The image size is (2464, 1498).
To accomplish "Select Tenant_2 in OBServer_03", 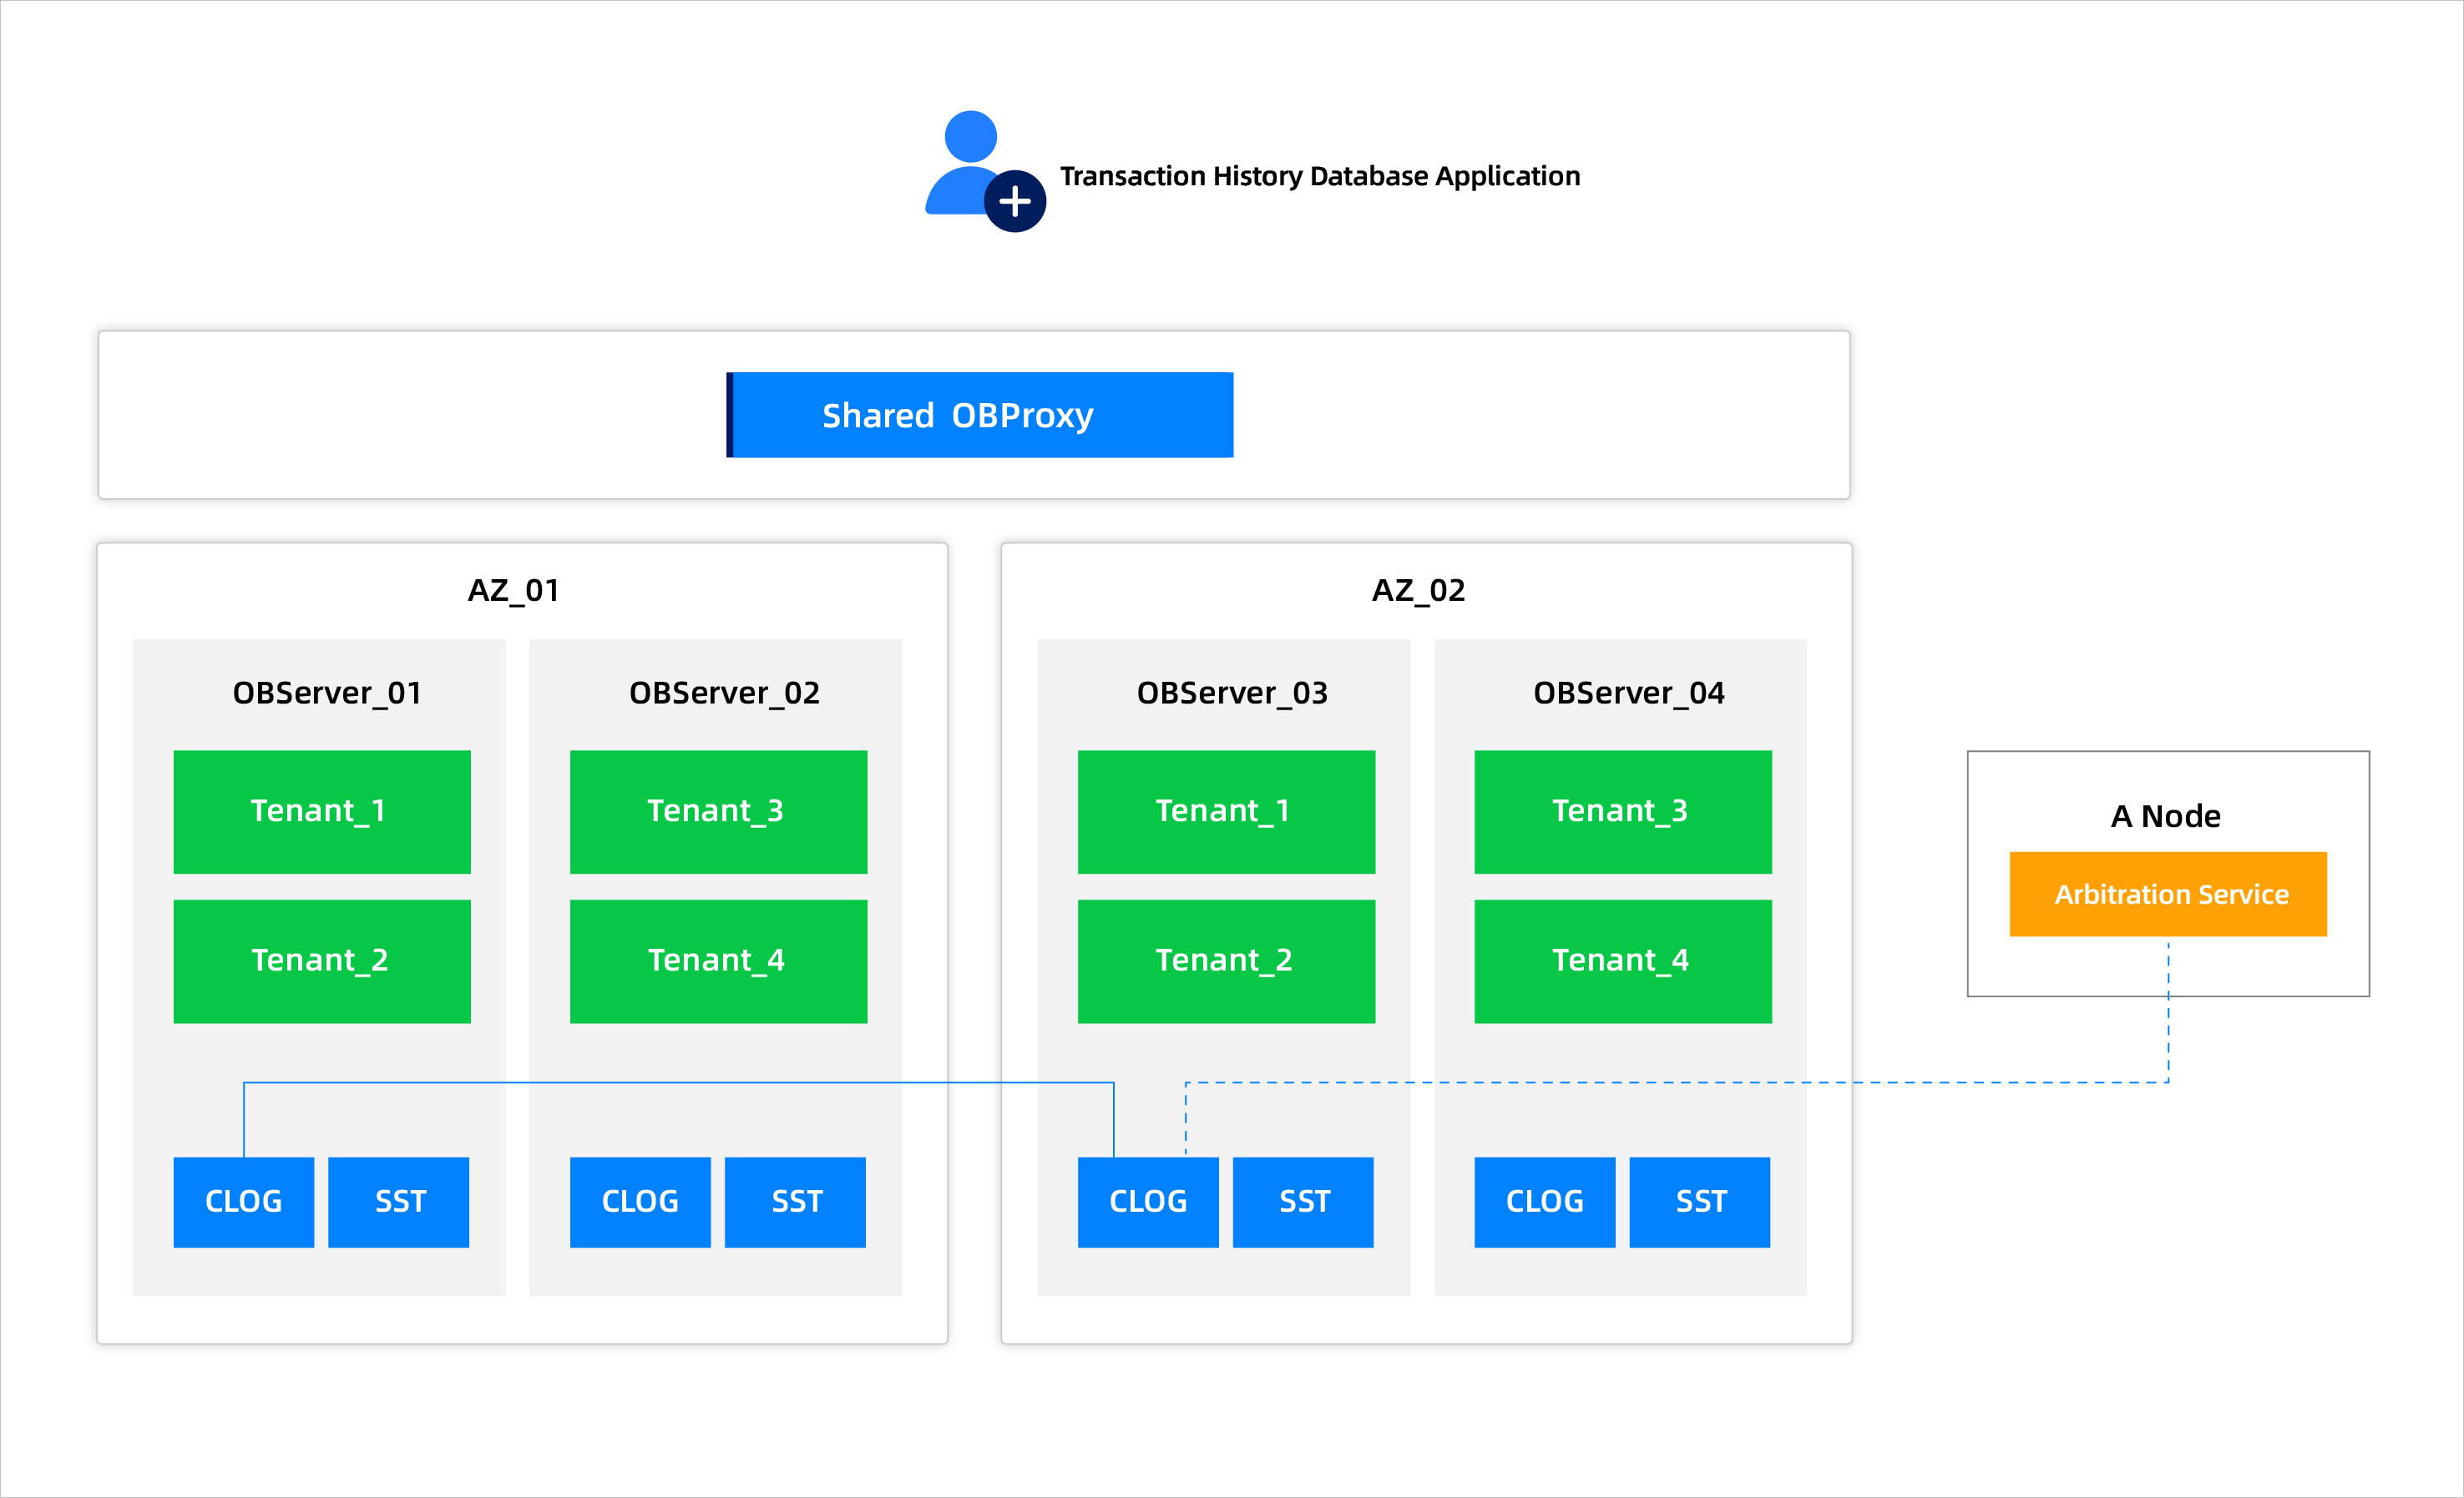I will (1226, 961).
